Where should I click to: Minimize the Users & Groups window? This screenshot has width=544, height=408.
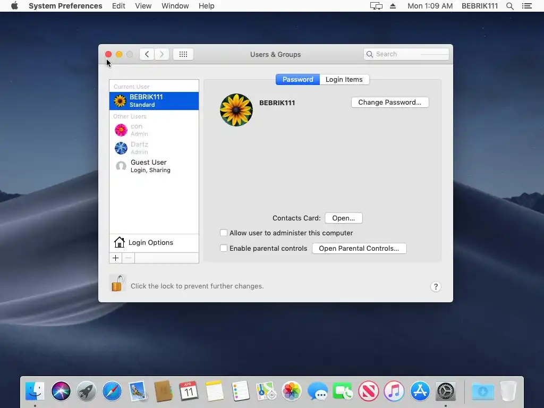click(x=119, y=54)
